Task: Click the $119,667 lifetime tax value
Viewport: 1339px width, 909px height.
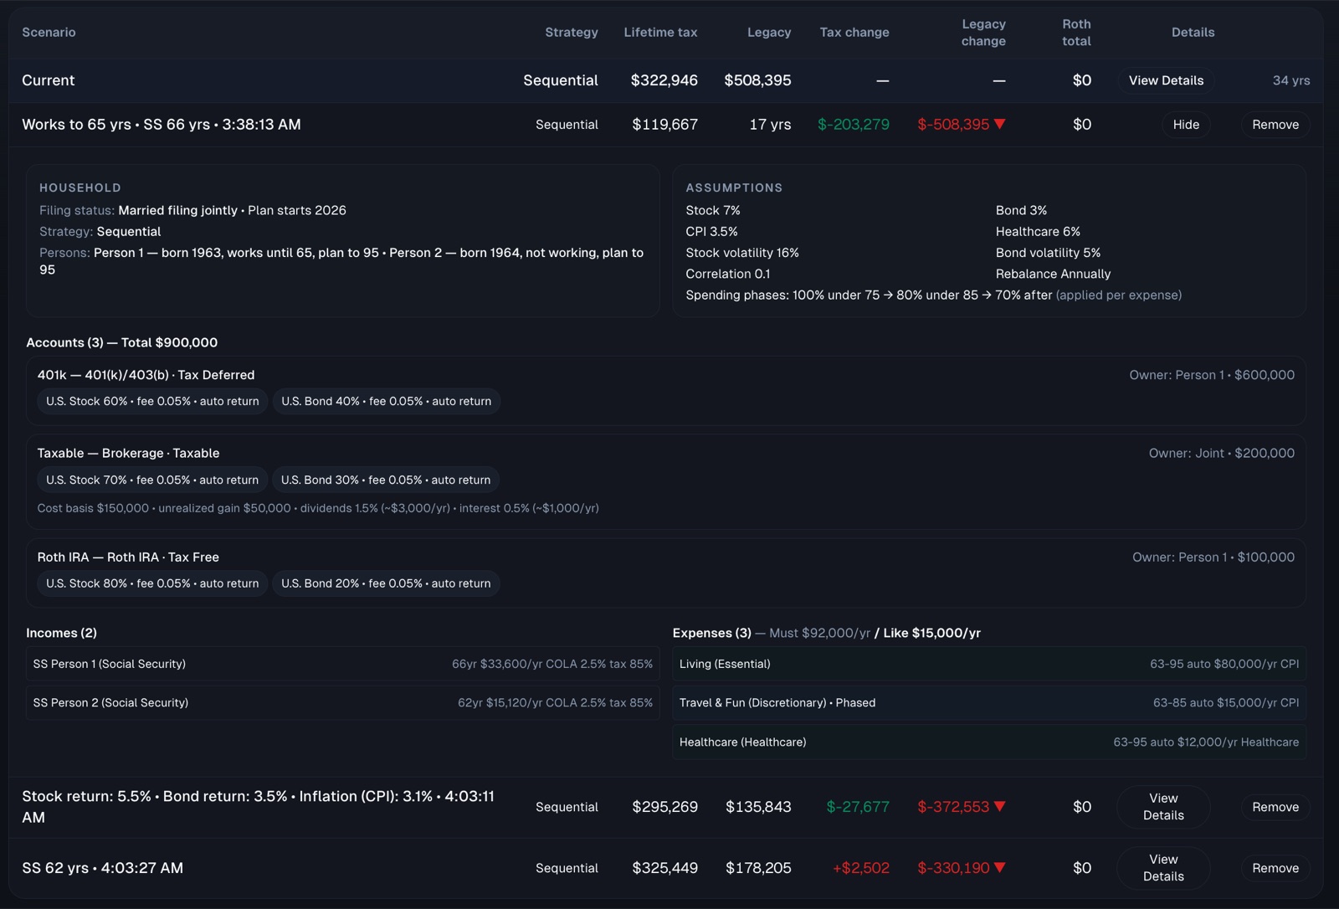Action: tap(664, 124)
